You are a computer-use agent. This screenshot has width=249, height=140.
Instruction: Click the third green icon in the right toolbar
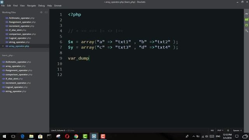click(x=246, y=25)
